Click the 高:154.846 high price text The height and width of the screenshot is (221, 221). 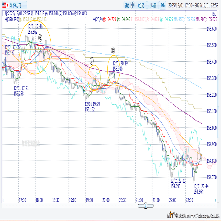[x=52, y=14]
